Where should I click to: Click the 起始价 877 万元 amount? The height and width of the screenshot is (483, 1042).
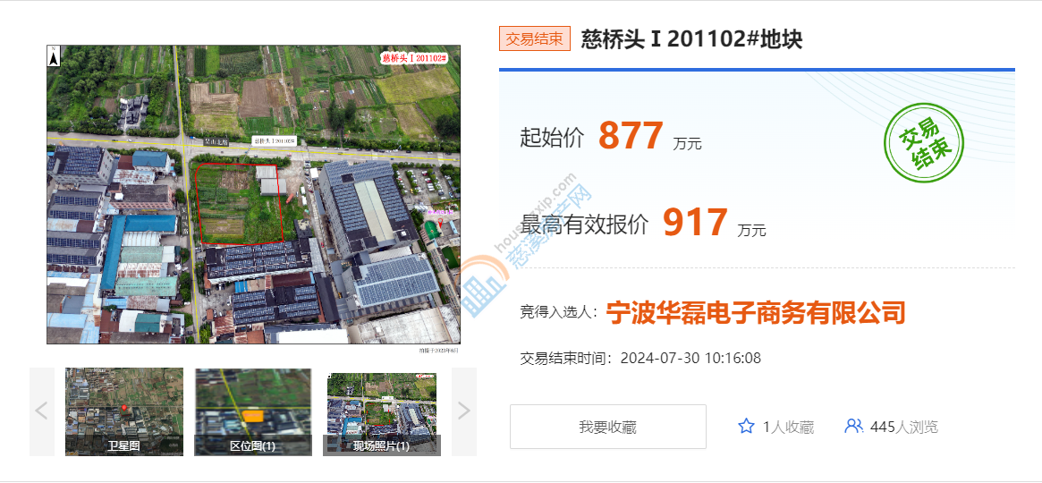[x=631, y=137]
